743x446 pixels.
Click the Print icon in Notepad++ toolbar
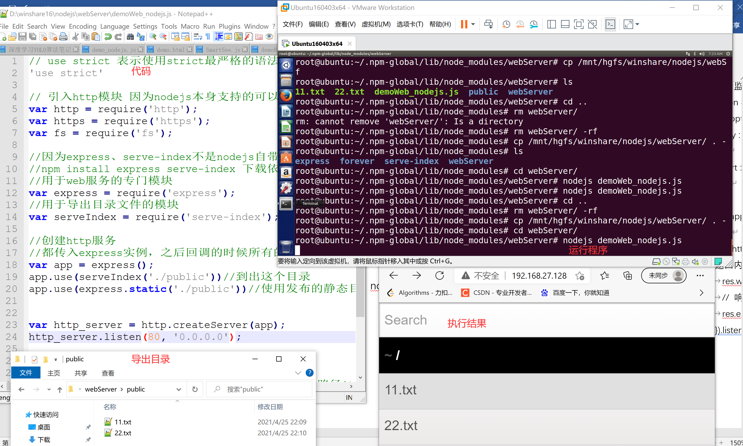[x=63, y=37]
